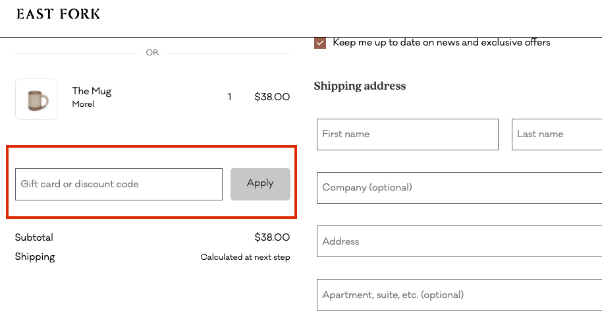The height and width of the screenshot is (331, 602).
Task: Click the Morel variant label
Action: pyautogui.click(x=83, y=104)
